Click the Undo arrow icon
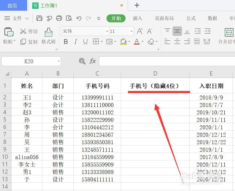The width and height of the screenshot is (235, 191). 79,18
